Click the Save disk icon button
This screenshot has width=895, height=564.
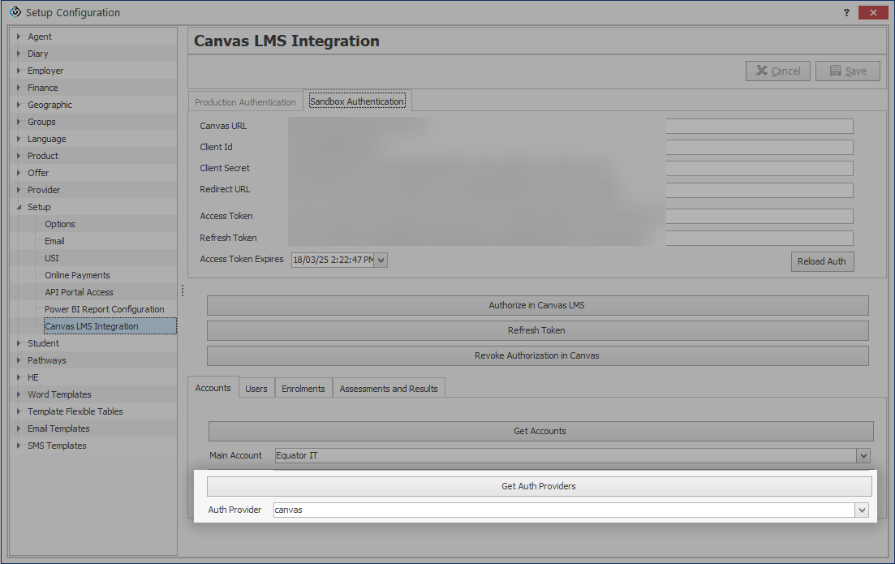pyautogui.click(x=847, y=71)
